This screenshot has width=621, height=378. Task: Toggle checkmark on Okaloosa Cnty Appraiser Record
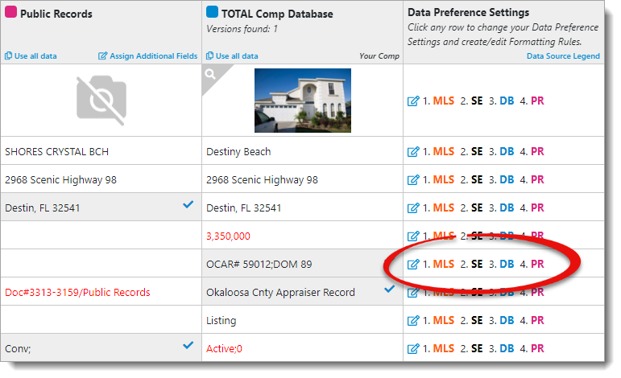pyautogui.click(x=390, y=289)
